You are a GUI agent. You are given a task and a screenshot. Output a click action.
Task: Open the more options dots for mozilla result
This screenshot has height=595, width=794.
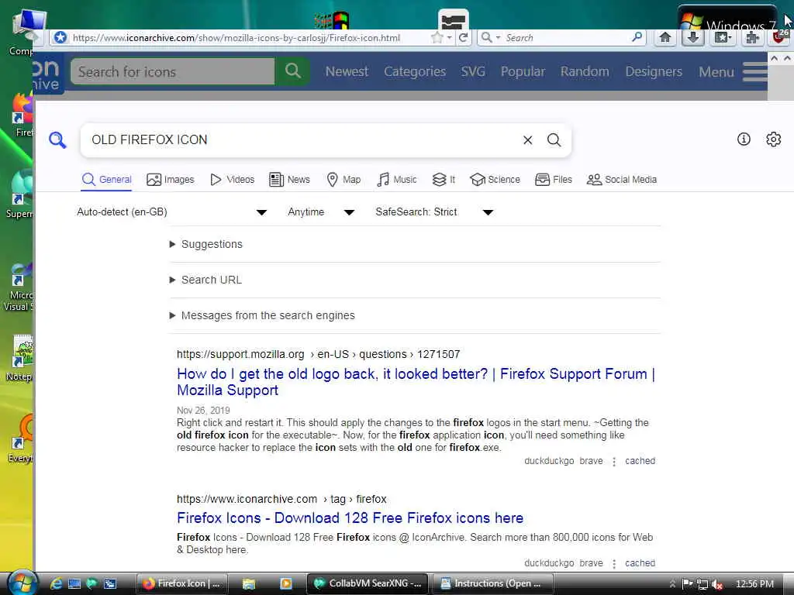pyautogui.click(x=614, y=462)
